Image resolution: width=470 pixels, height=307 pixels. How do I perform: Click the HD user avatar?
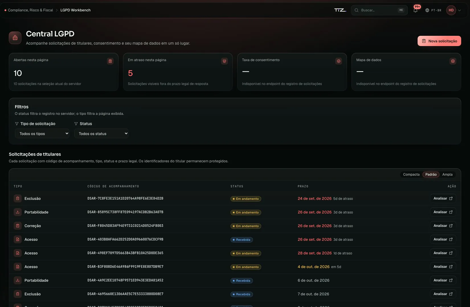coord(451,10)
